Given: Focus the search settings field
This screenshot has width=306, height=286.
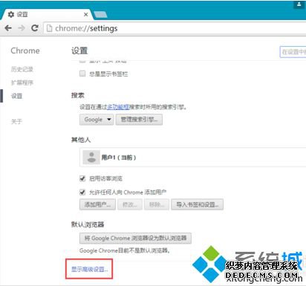Looking at the screenshot, I should 293,52.
